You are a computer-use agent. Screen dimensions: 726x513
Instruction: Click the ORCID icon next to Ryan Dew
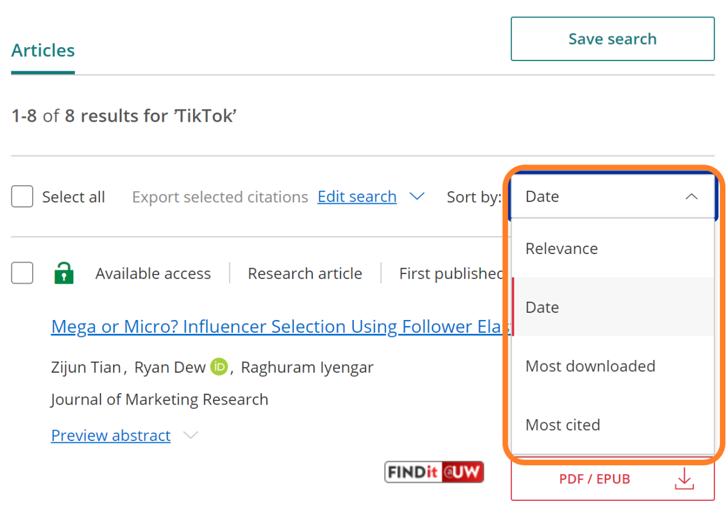(x=218, y=367)
